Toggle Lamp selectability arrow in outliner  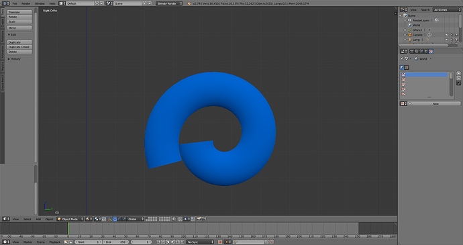[x=452, y=40]
